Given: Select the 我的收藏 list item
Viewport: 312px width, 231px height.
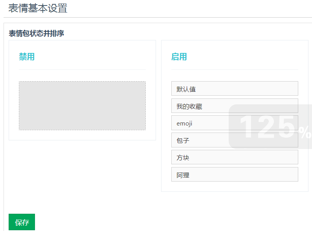Looking at the screenshot, I should point(235,105).
